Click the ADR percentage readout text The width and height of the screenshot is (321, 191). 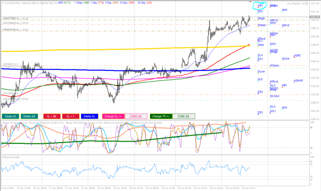point(64,3)
